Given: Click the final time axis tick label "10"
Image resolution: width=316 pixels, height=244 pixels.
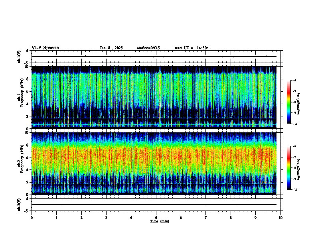Looking at the screenshot, I should [x=280, y=218].
